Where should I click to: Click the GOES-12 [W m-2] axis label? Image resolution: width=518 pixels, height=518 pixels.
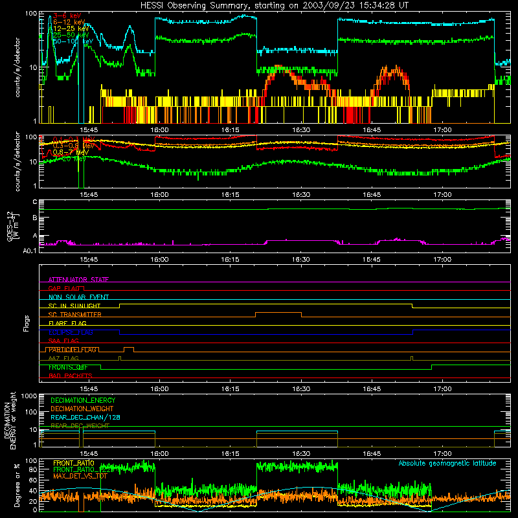[12, 226]
